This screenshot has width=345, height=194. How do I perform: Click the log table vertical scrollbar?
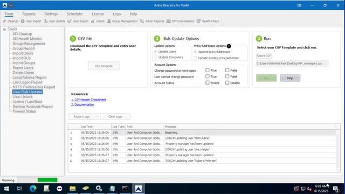click(x=338, y=151)
